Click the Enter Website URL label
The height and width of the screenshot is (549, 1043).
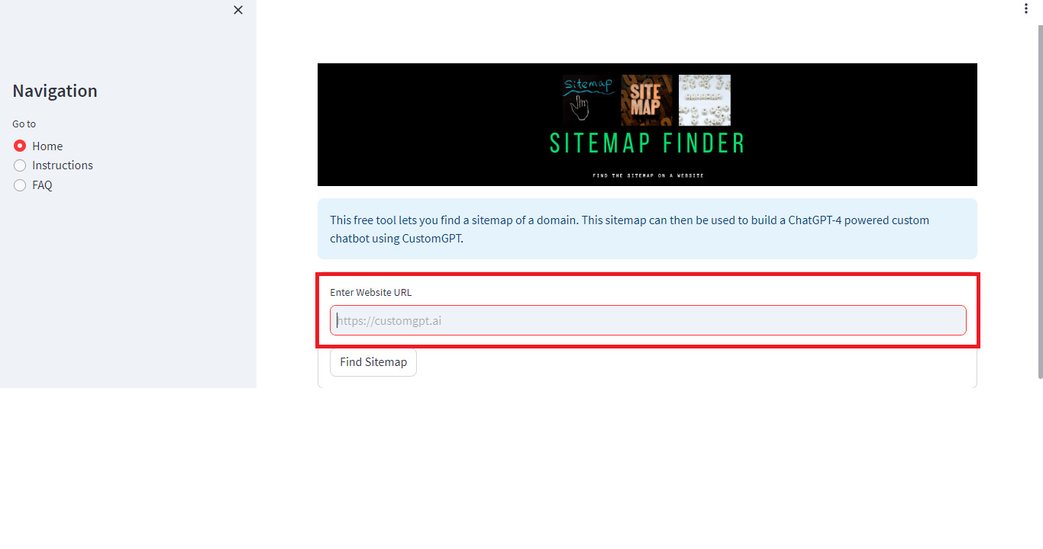(371, 292)
